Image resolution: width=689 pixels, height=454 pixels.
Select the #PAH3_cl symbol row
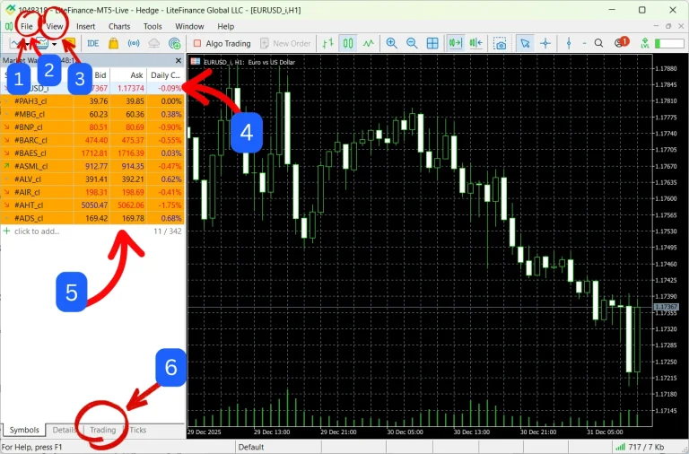coord(92,101)
